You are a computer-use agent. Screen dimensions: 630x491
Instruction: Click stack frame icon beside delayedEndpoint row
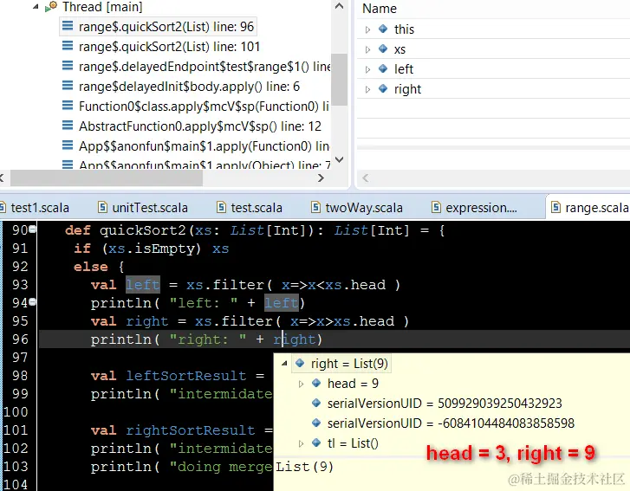tap(68, 66)
